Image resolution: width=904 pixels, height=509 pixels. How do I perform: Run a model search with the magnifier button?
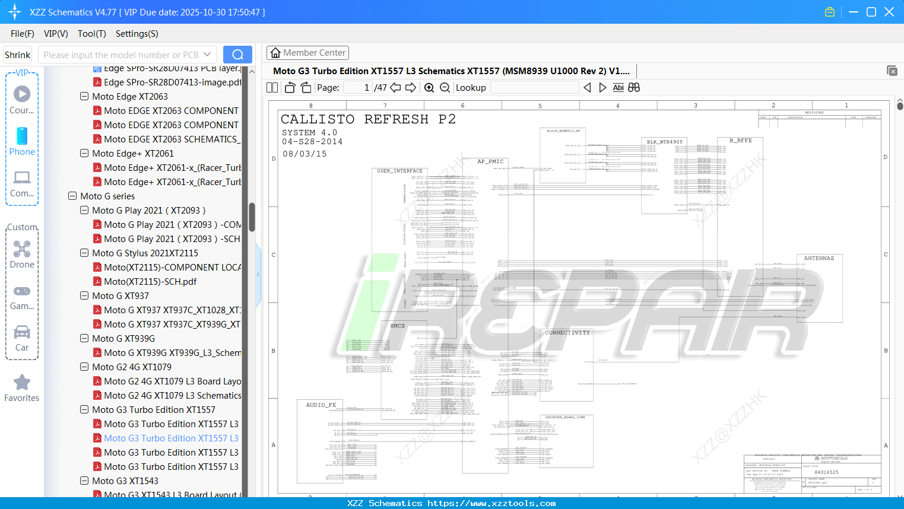click(237, 54)
